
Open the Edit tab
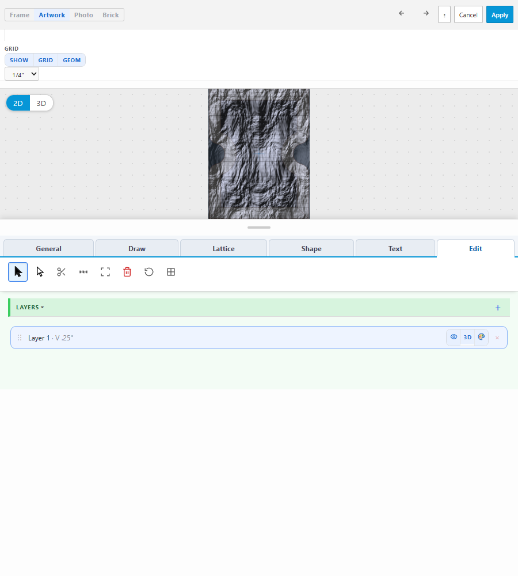475,249
